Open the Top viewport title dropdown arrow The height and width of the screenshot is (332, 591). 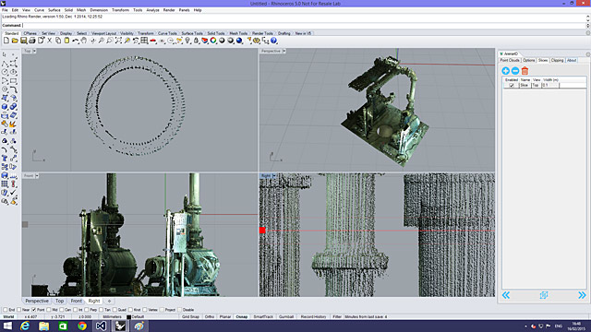tap(34, 51)
